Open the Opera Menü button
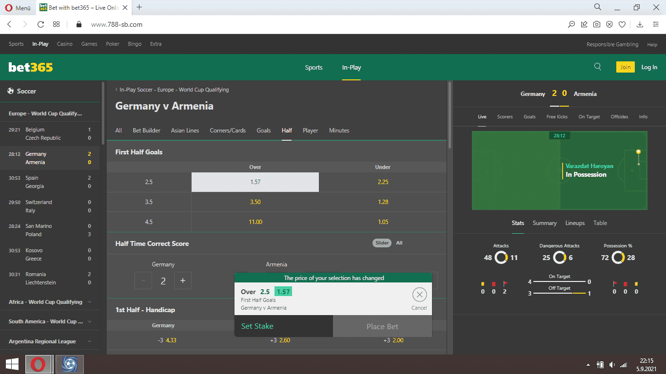Screen dimensions: 666x374 click(18, 7)
